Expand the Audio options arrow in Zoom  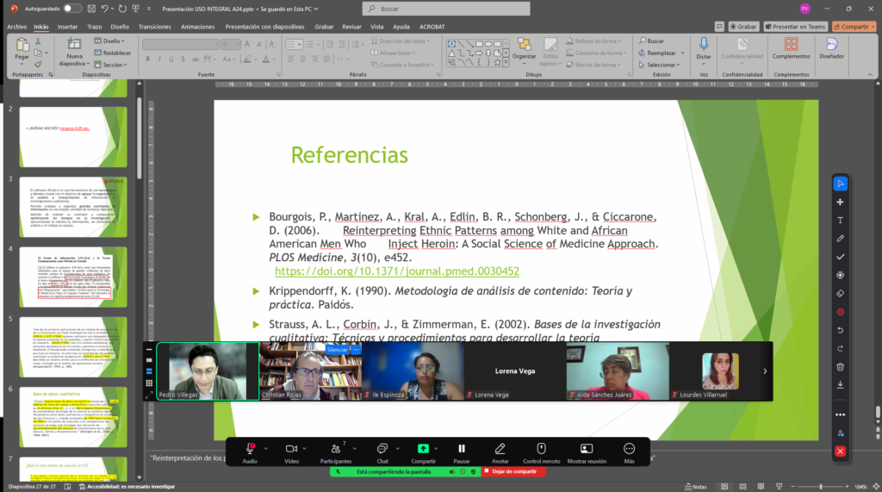click(265, 449)
